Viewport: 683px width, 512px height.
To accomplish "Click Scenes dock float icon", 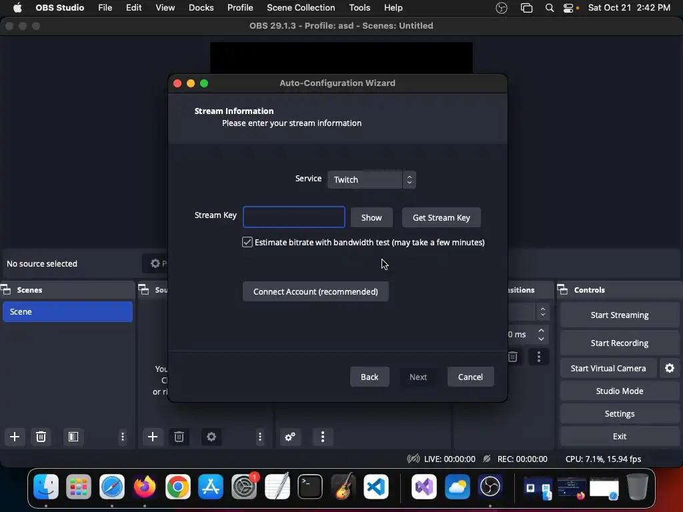I will click(x=5, y=289).
